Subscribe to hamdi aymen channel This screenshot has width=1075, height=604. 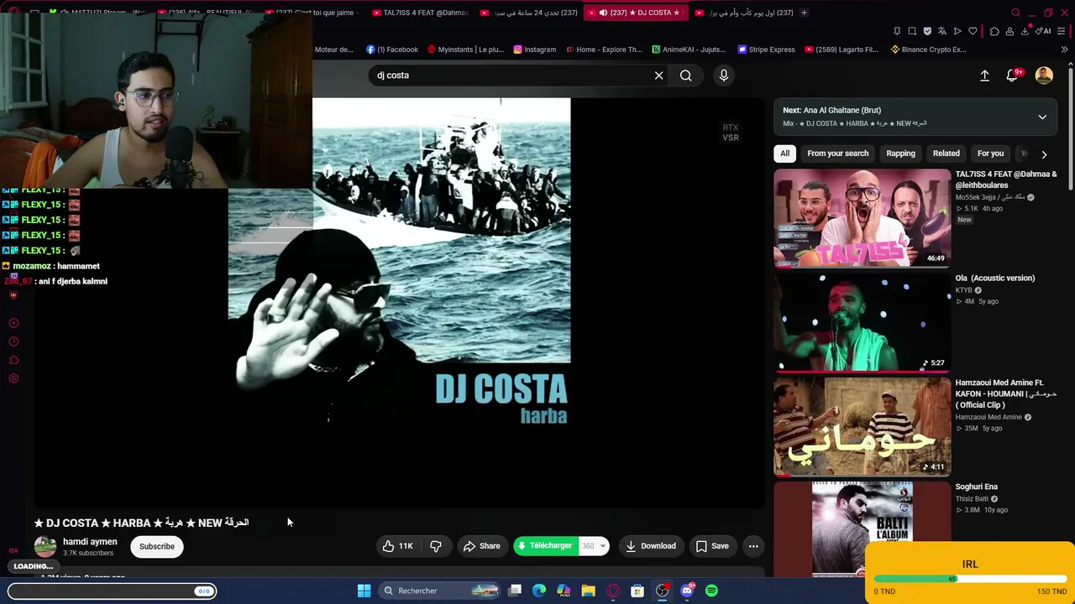[x=157, y=546]
